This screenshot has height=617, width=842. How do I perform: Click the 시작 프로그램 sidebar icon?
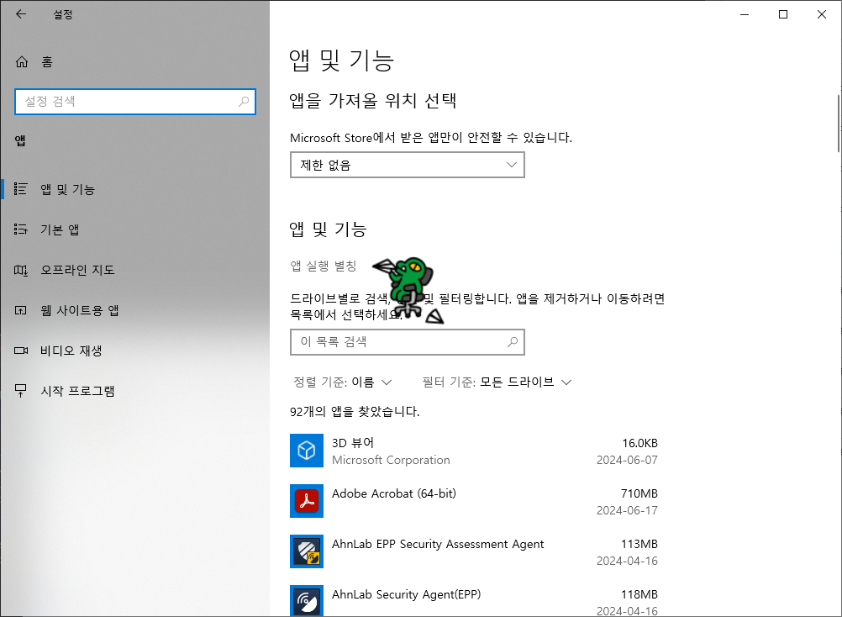click(x=20, y=391)
